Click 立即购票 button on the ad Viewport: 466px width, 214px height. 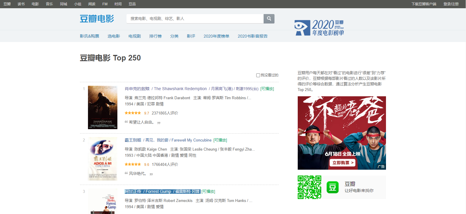click(x=342, y=163)
